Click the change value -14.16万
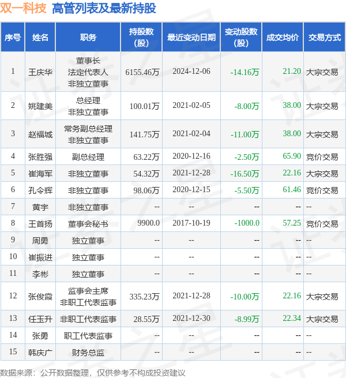The height and width of the screenshot is (378, 346). [245, 72]
